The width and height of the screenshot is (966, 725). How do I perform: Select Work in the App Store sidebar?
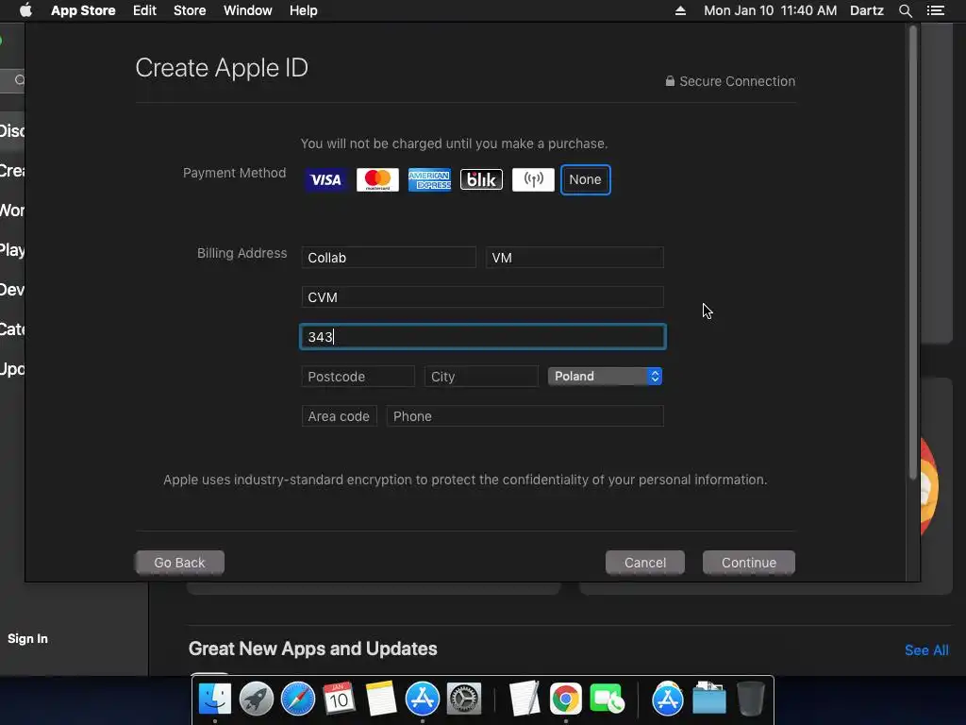(12, 211)
